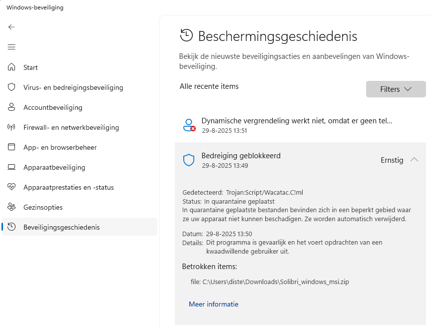The image size is (431, 329).
Task: Click the Gezinsopties family icon
Action: 11,207
